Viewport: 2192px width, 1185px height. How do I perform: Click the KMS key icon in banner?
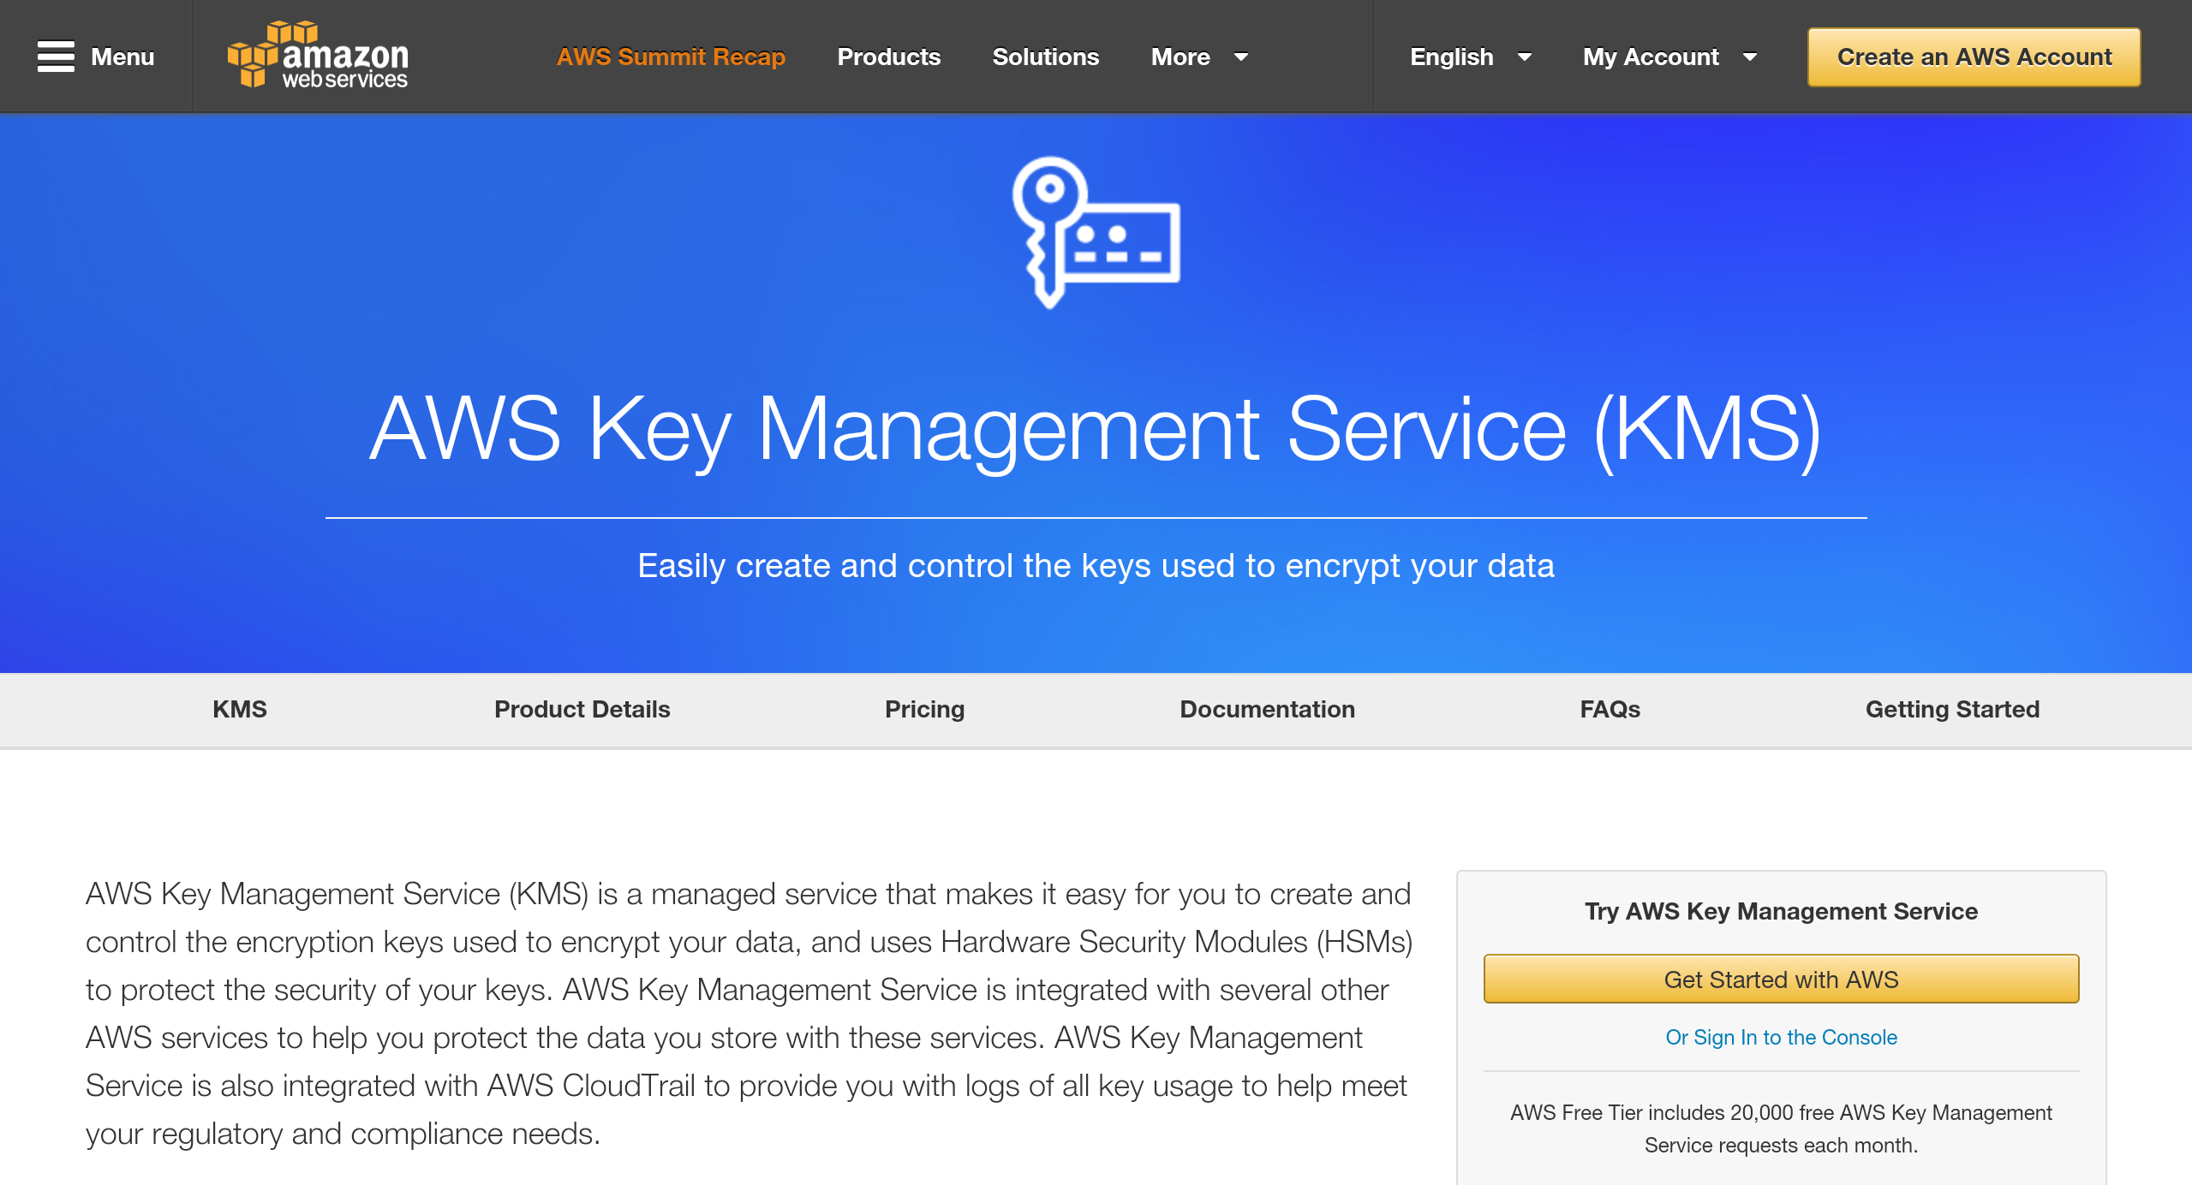[1096, 232]
